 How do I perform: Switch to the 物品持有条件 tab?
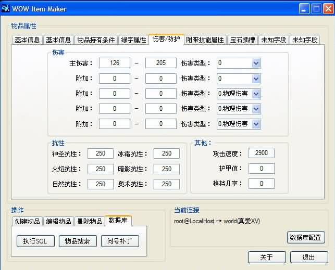tap(96, 40)
